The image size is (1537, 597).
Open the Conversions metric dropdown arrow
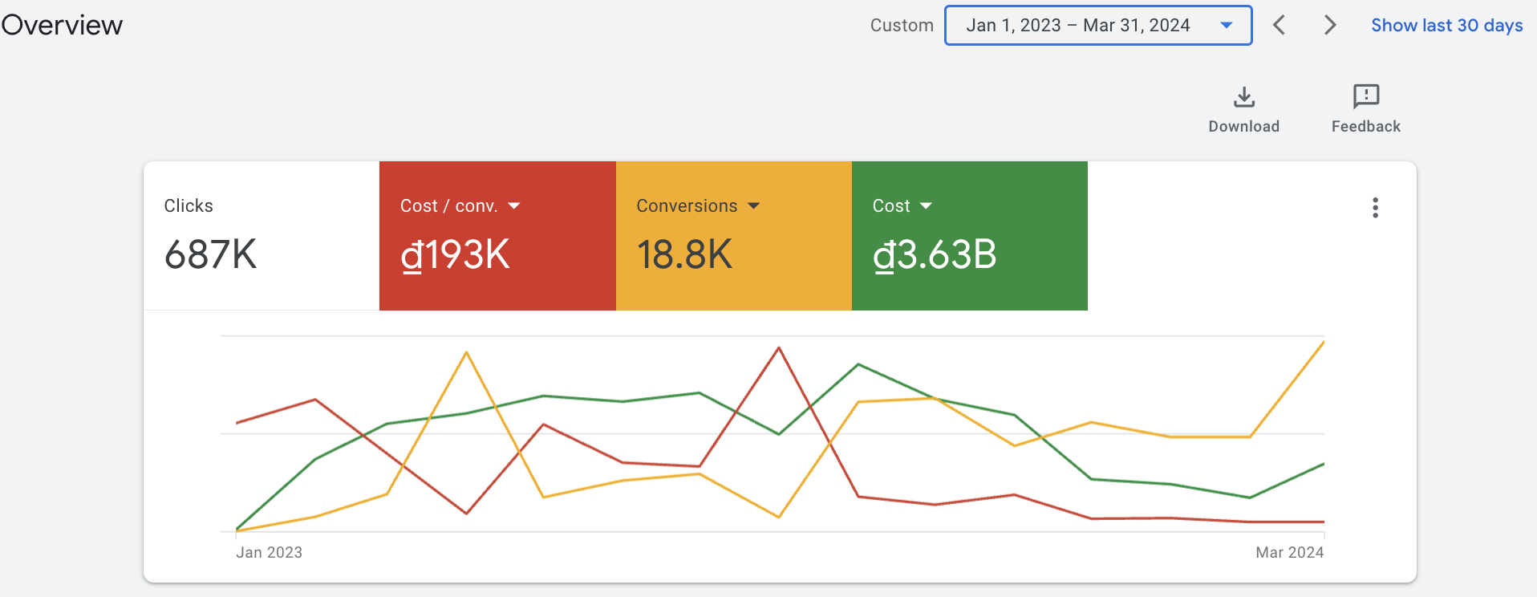click(753, 206)
